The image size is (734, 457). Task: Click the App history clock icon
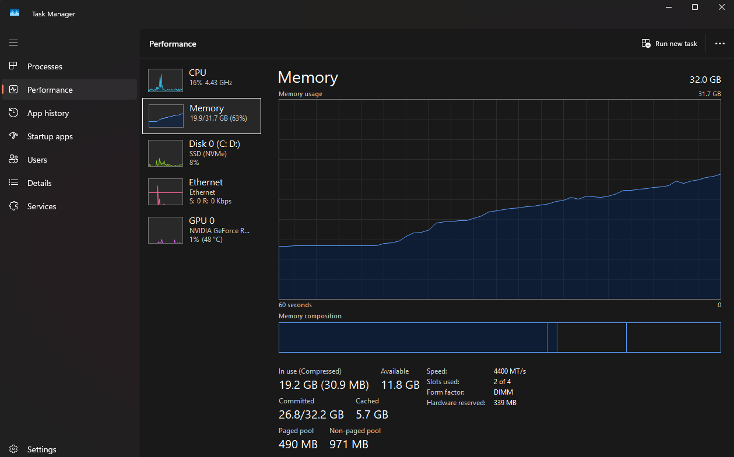[x=13, y=113]
